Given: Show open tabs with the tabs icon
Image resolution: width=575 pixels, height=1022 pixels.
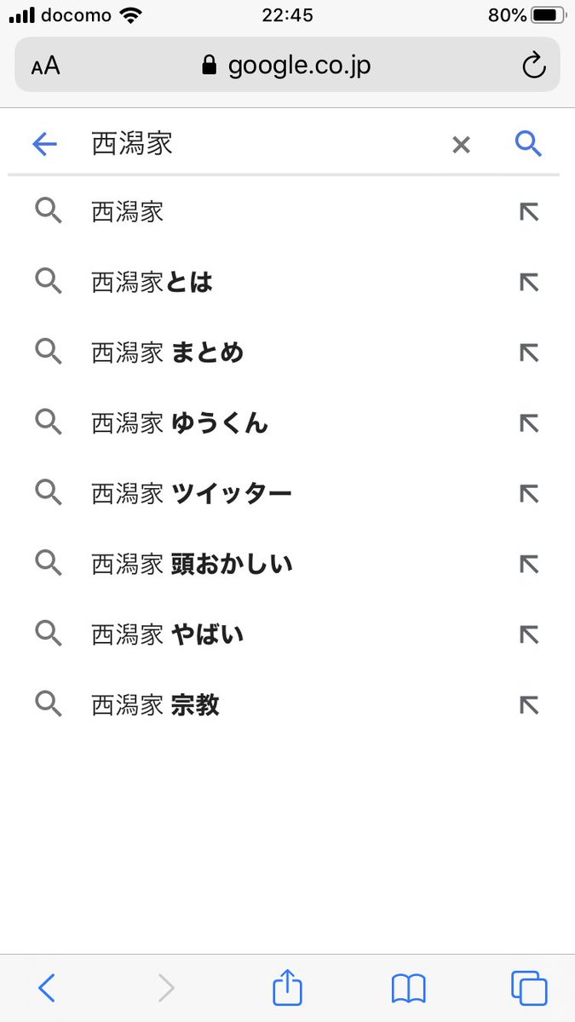Looking at the screenshot, I should (529, 988).
